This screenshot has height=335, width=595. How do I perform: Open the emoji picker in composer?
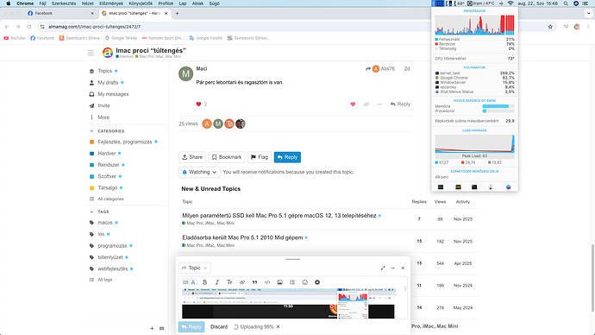pos(304,282)
